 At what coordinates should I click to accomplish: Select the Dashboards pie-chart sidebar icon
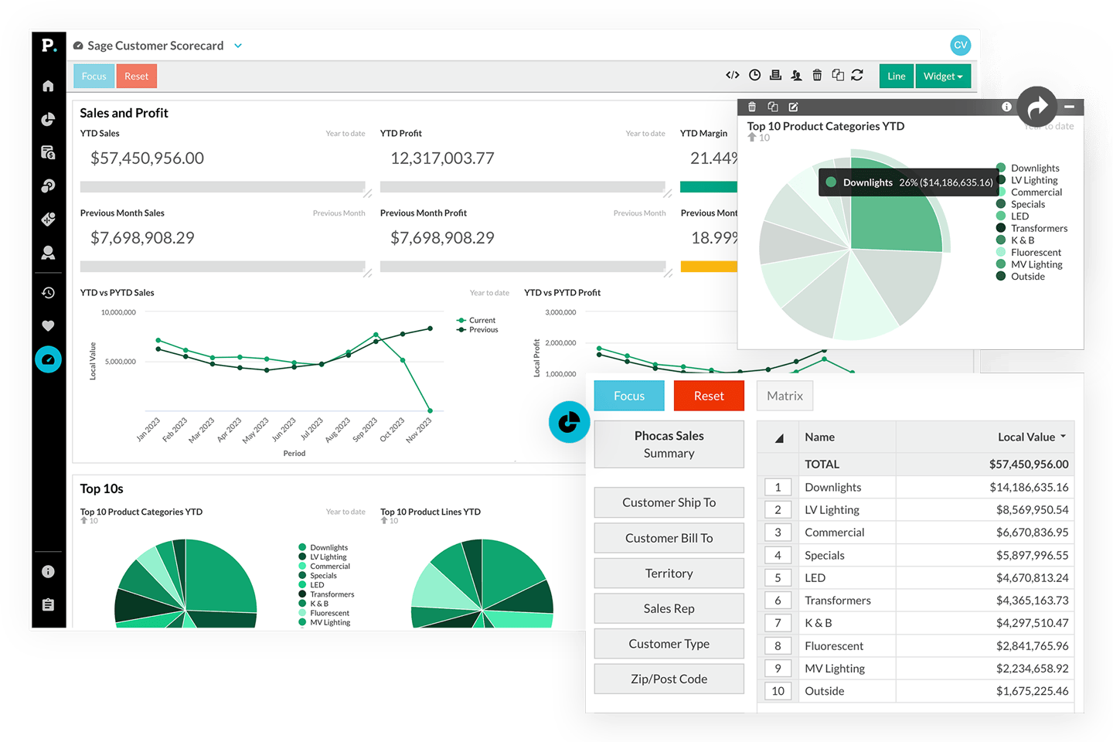coord(48,119)
